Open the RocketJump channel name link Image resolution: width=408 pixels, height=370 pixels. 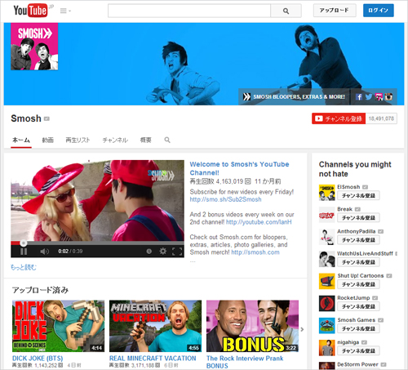click(353, 298)
